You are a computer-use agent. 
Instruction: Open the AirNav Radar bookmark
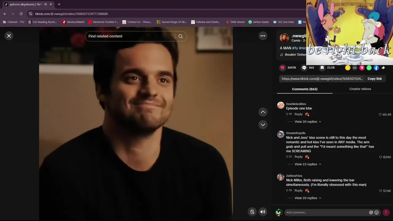pos(259,22)
